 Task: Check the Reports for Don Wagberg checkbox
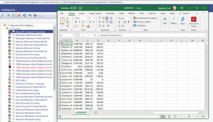coord(9,25)
